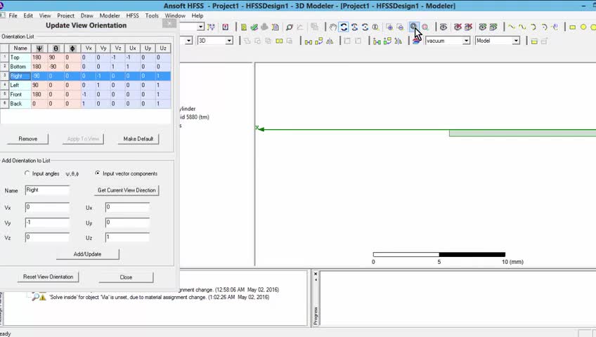This screenshot has height=337, width=596.
Task: Click the Uy input field
Action: [x=127, y=223]
